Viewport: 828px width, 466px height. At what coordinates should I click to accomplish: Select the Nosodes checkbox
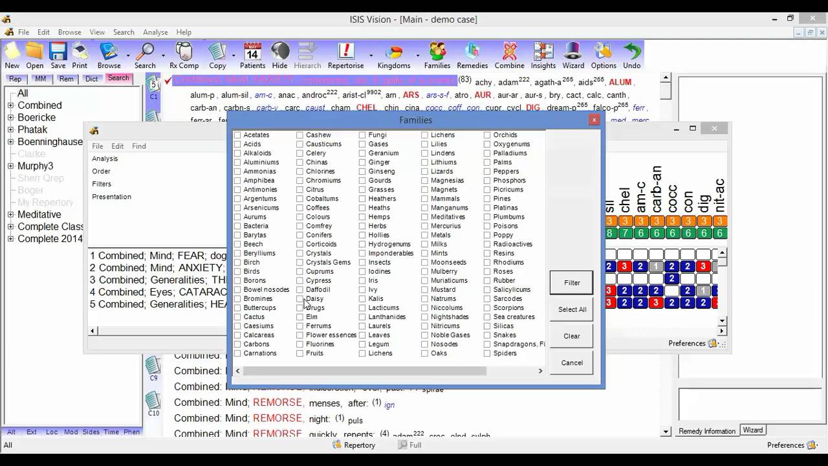tap(425, 344)
